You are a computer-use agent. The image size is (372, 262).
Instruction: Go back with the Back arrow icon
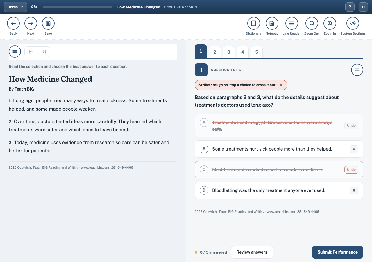point(13,23)
